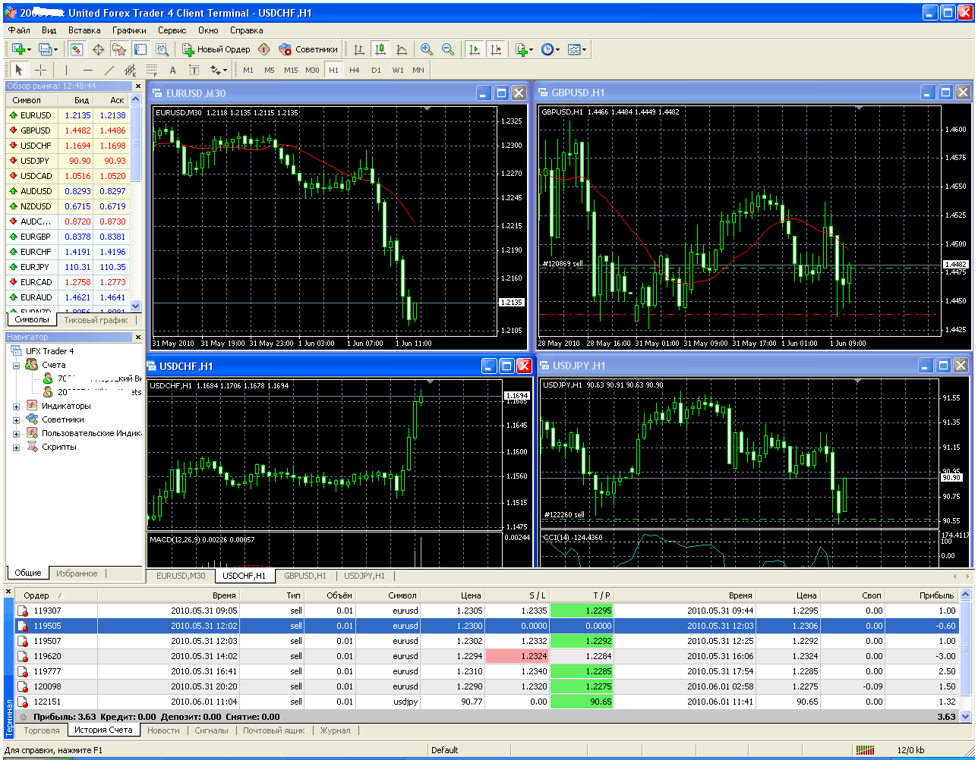
Task: Toggle the Market Watch window icon
Action: pos(77,49)
